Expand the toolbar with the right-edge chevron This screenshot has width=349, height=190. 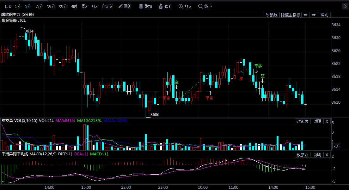coord(345,6)
